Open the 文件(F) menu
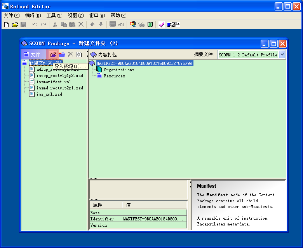Viewport: 303px width, 248px height. (12, 16)
